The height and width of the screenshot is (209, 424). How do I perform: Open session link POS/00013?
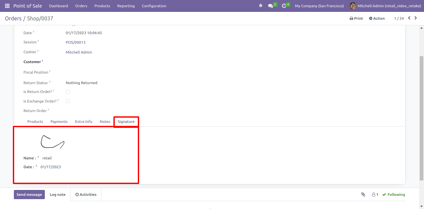pyautogui.click(x=76, y=42)
